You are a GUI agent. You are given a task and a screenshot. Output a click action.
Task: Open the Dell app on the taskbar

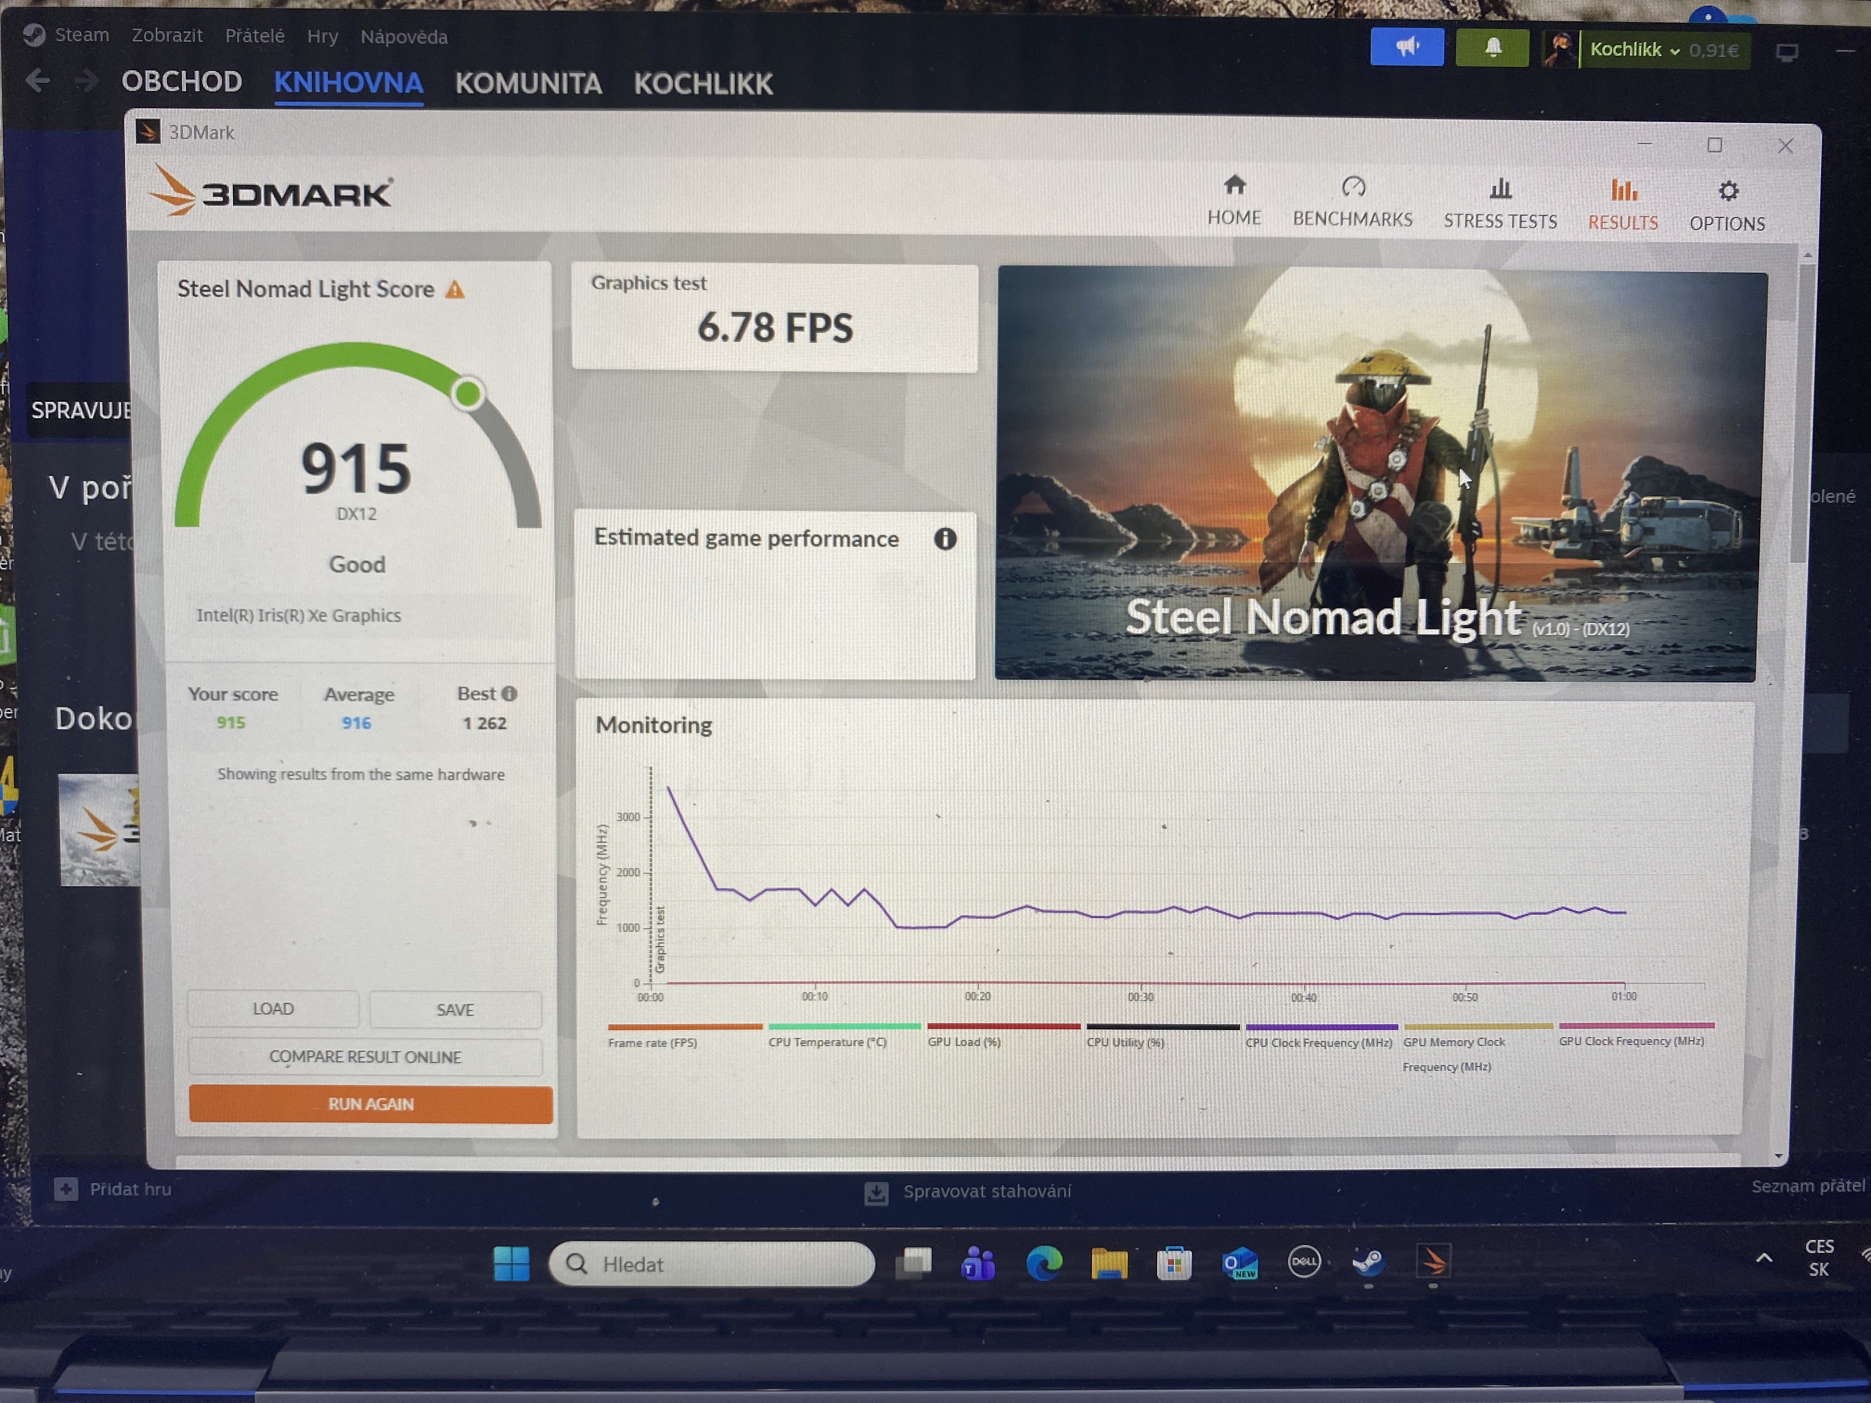pyautogui.click(x=1304, y=1262)
